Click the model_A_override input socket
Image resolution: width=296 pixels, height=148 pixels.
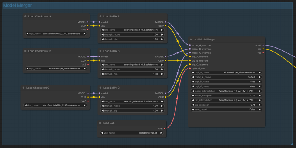point(190,45)
